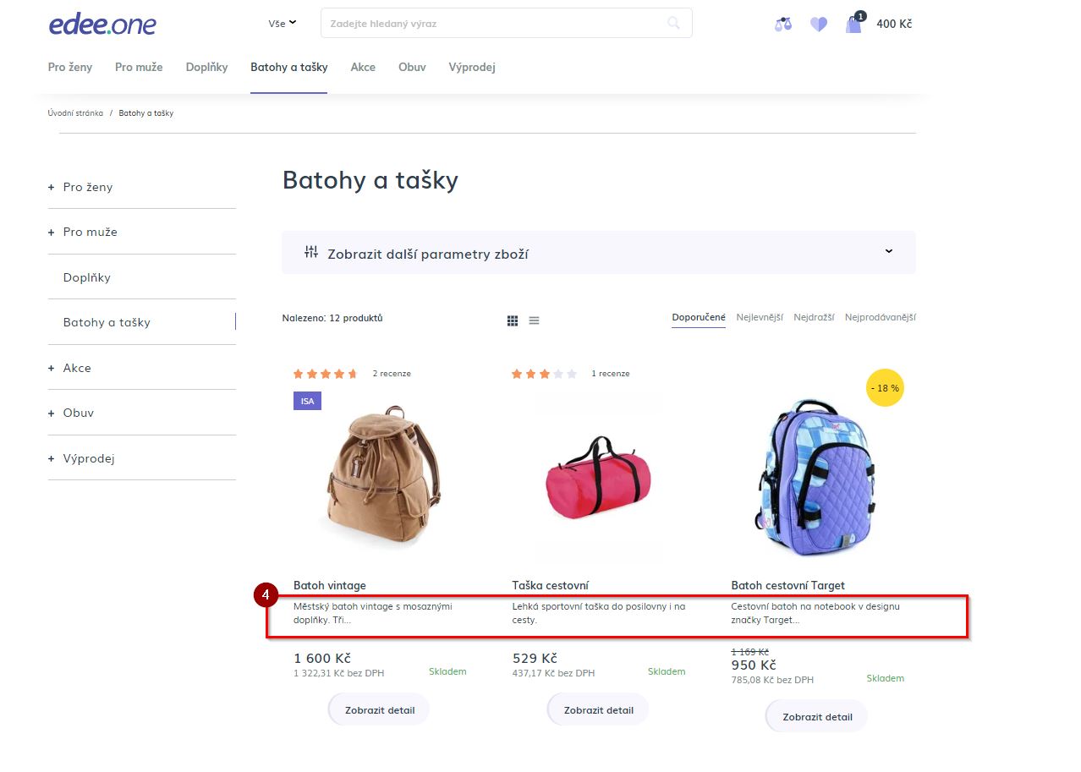Switch to list view layout icon
The image size is (1081, 772).
535,320
